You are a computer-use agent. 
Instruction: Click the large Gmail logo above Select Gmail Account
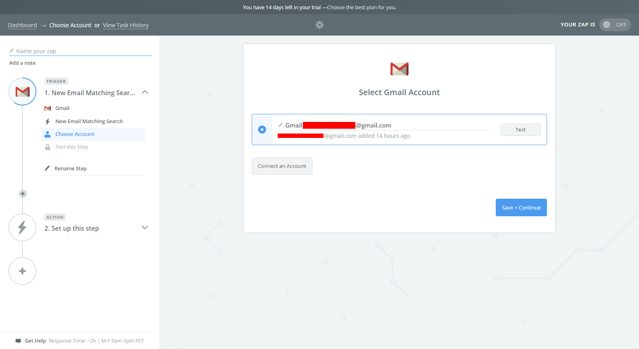(x=399, y=69)
